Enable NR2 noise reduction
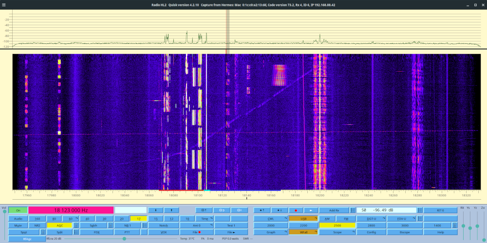Screen dimensions: 487x243 click(x=37, y=225)
